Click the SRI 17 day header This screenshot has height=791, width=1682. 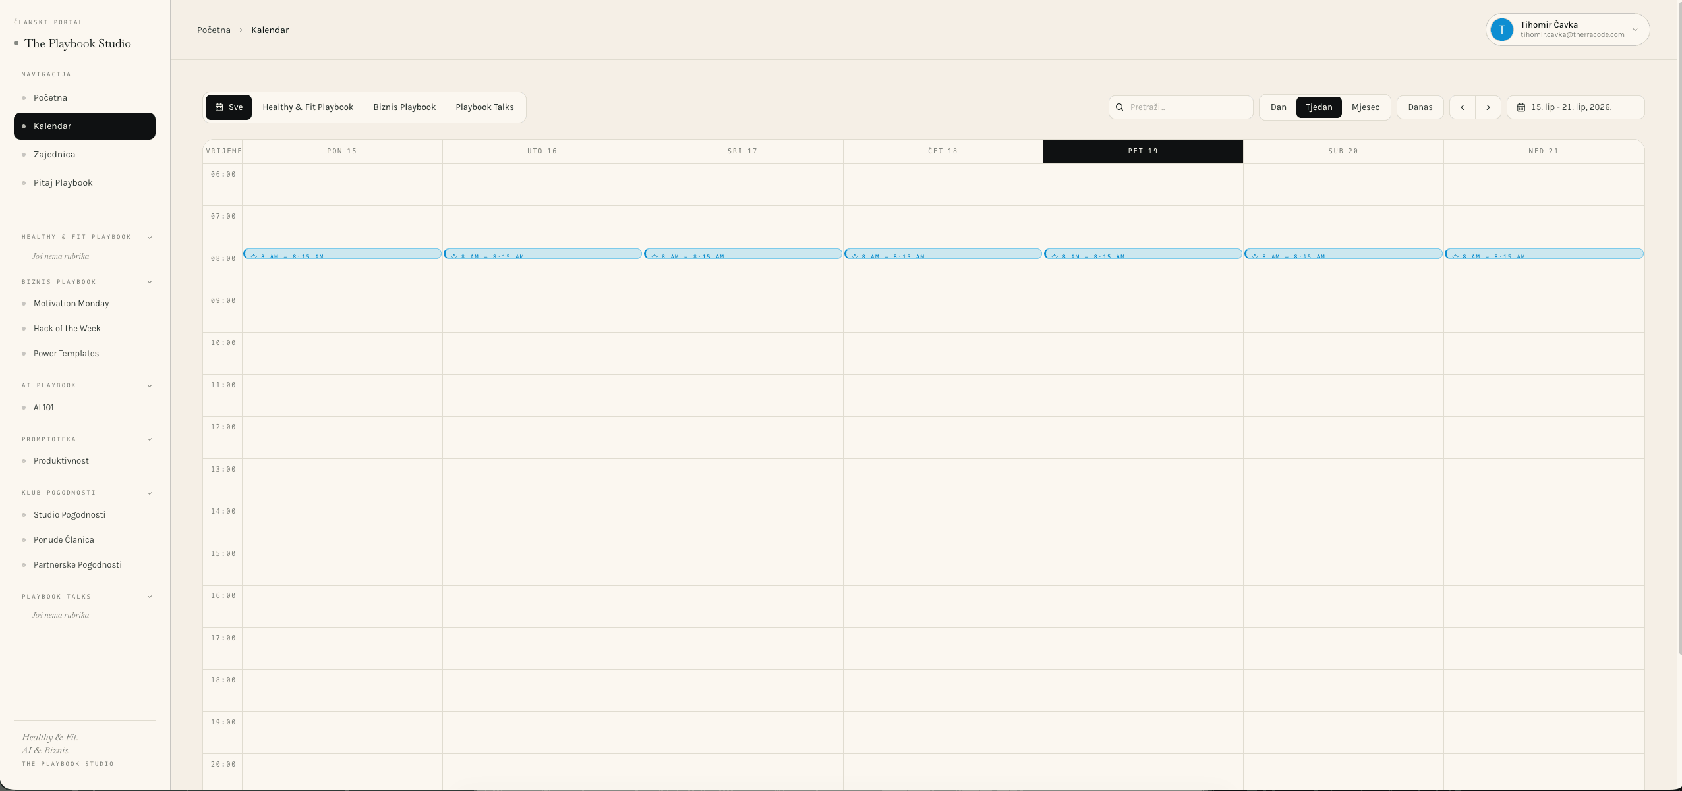743,151
